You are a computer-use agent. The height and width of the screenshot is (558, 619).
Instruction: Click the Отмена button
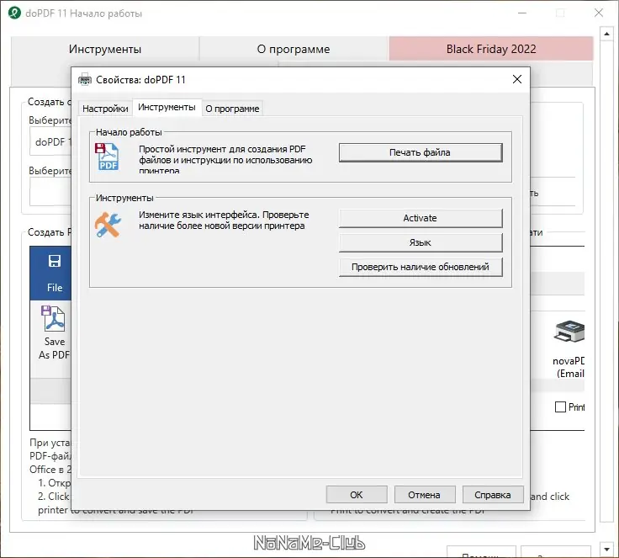click(x=425, y=495)
